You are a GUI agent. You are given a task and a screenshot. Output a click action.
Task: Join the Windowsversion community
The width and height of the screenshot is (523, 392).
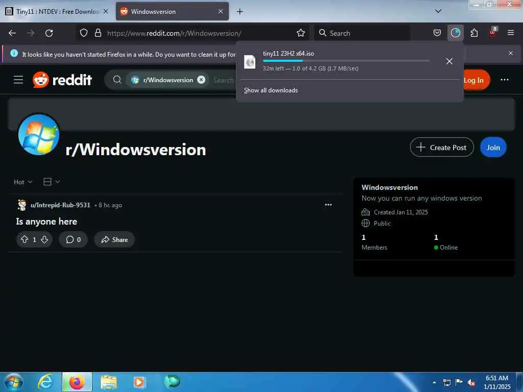click(x=493, y=148)
